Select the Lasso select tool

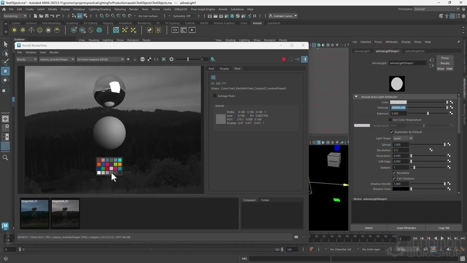[x=5, y=53]
